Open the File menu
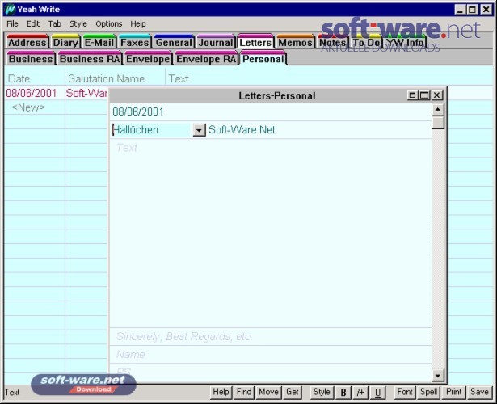The image size is (497, 404). pyautogui.click(x=12, y=23)
